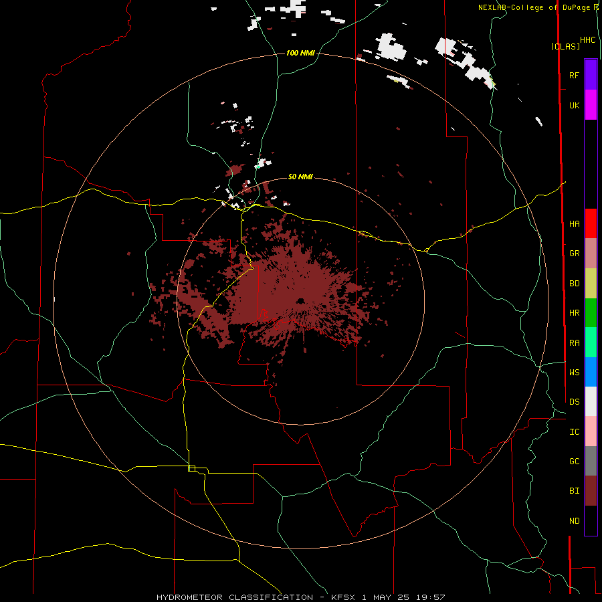
Task: Click the UK magenta legend swatch
Action: tap(591, 105)
